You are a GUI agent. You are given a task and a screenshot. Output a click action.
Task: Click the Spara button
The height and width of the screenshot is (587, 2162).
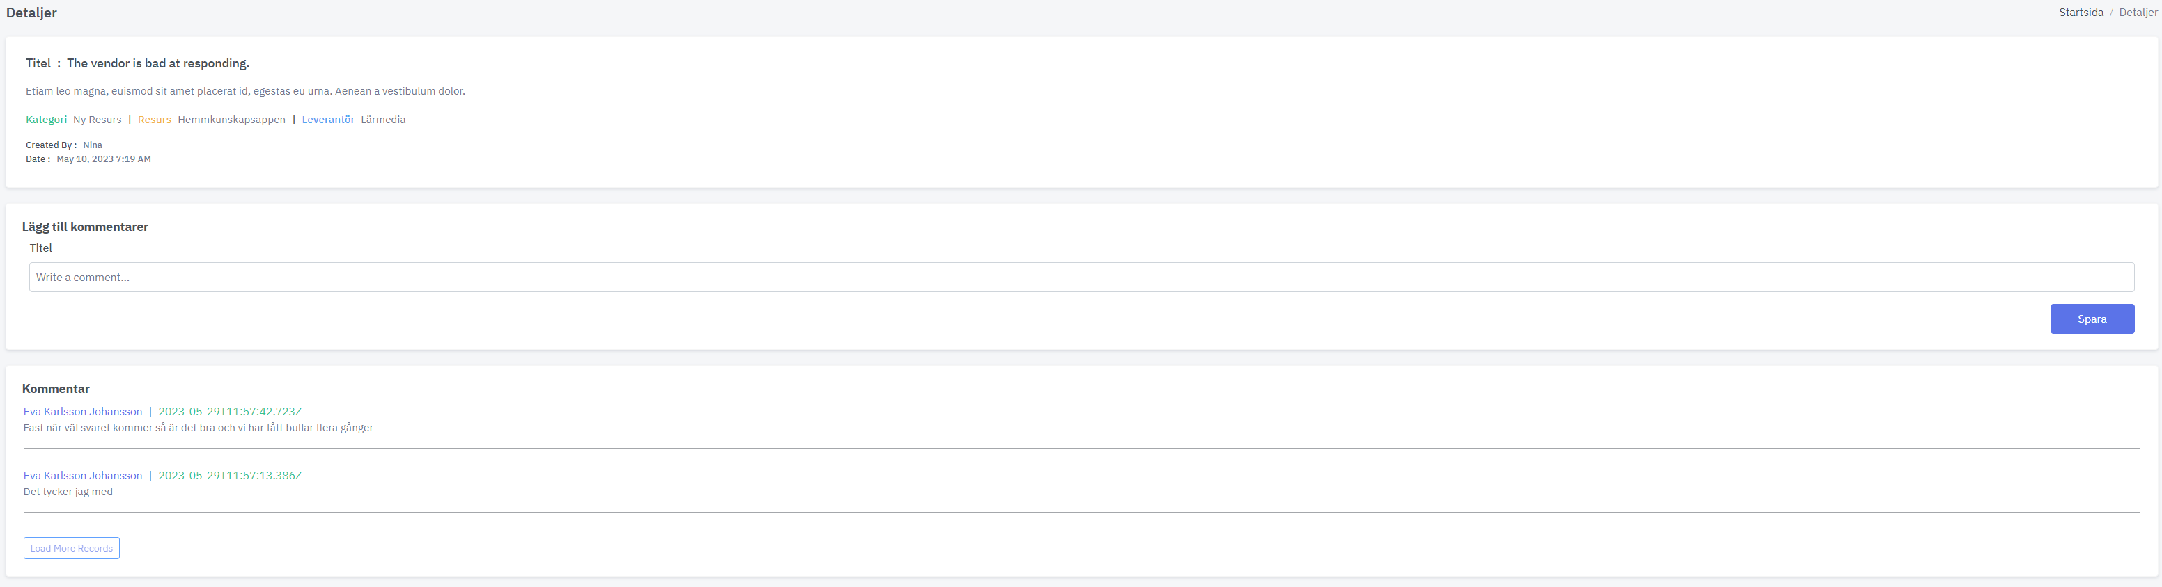pos(2092,319)
